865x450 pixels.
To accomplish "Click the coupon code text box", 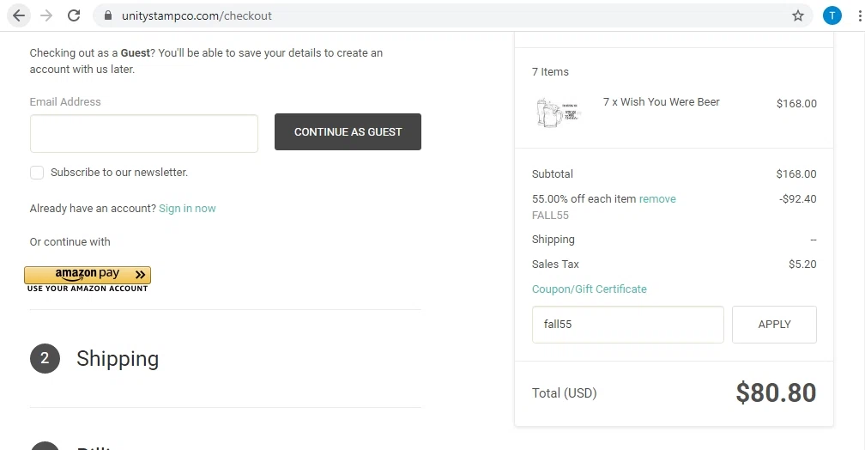I will 627,325.
